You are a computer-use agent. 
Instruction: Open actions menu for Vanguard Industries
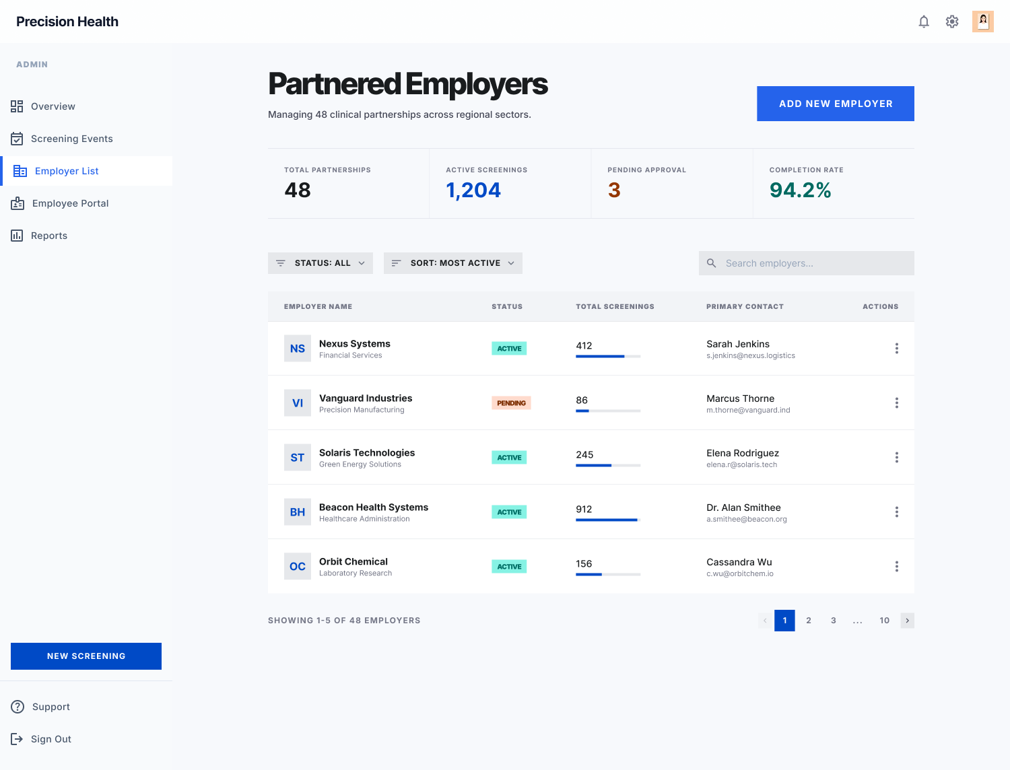point(897,403)
